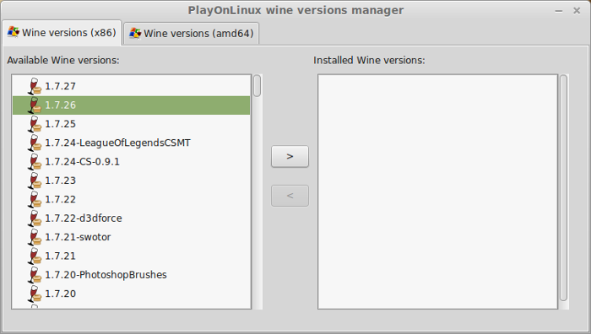591x334 pixels.
Task: Click the wine icon beside 1.7.24-CS-0.9.1
Action: (35, 162)
